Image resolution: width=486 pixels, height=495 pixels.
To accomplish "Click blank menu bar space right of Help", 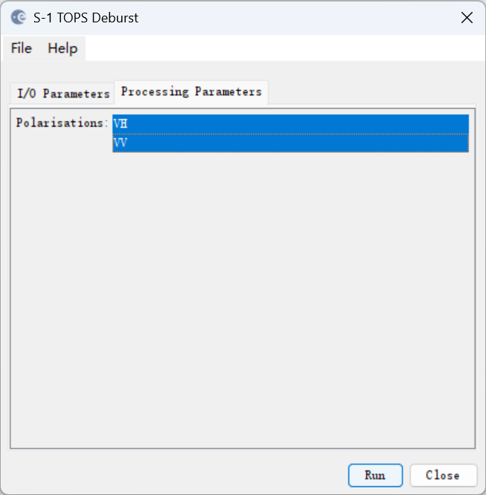I will click(283, 48).
